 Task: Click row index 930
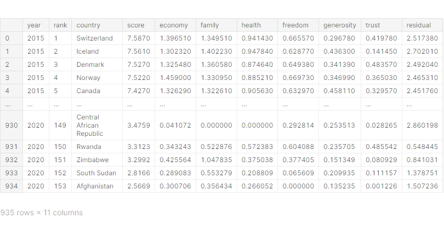[x=12, y=125]
